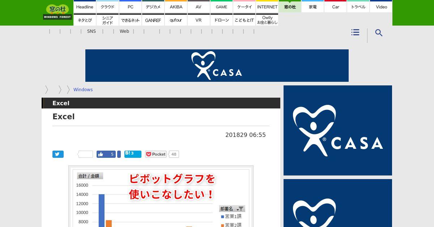The image size is (434, 227).
Task: Click the Hatena B! bookmark button
Action: [x=133, y=154]
